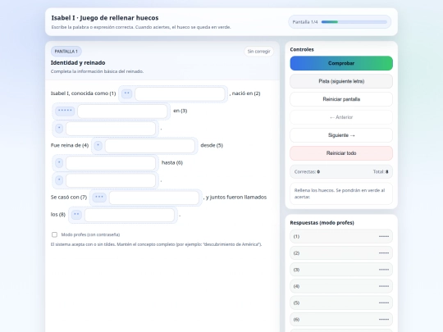Click answer row (3) in Respuestas
Screen dimensions: 443x332
341,270
